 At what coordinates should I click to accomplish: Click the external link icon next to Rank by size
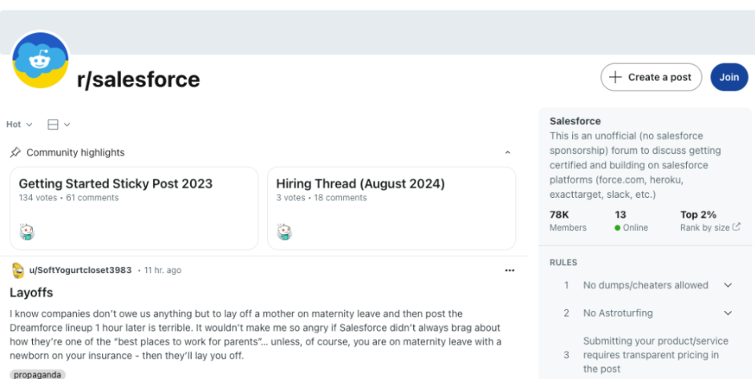pyautogui.click(x=737, y=227)
